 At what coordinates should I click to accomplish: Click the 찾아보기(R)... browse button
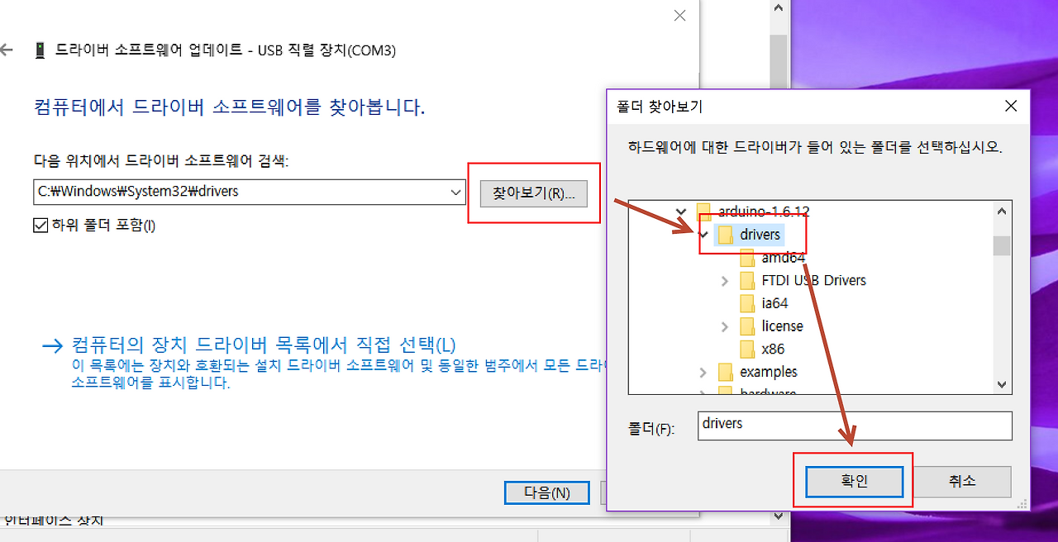533,193
